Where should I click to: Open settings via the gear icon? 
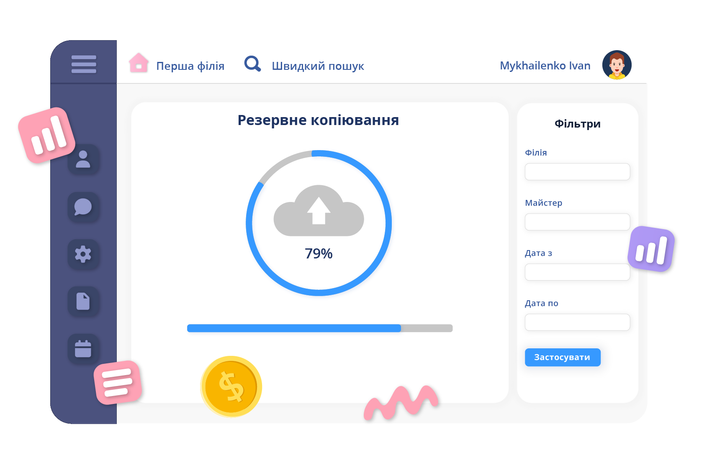pos(83,254)
